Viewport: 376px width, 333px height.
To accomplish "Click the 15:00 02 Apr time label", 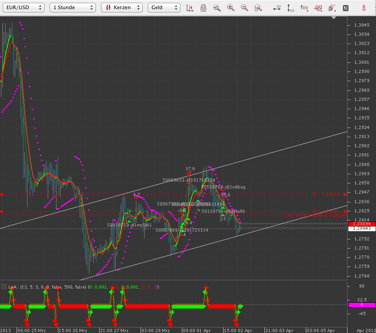I will [238, 330].
